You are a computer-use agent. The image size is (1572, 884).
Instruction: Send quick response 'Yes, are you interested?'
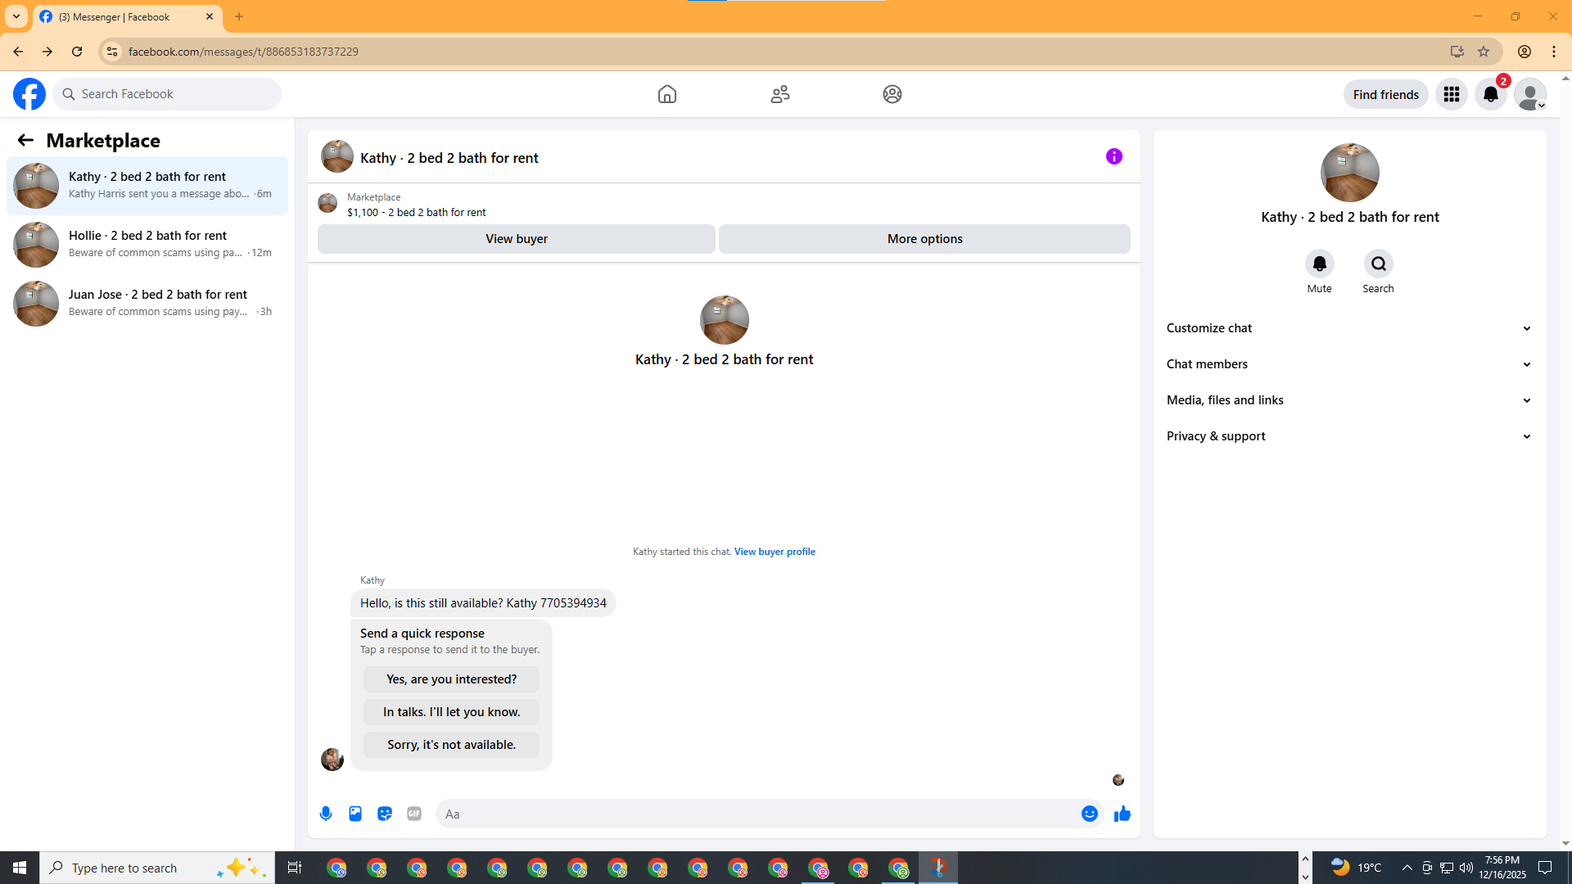click(x=452, y=679)
